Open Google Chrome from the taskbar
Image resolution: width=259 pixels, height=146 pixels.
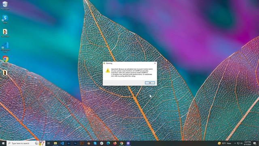coord(121,143)
